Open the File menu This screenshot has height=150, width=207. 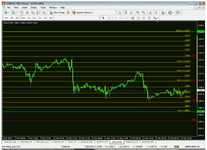(9, 8)
